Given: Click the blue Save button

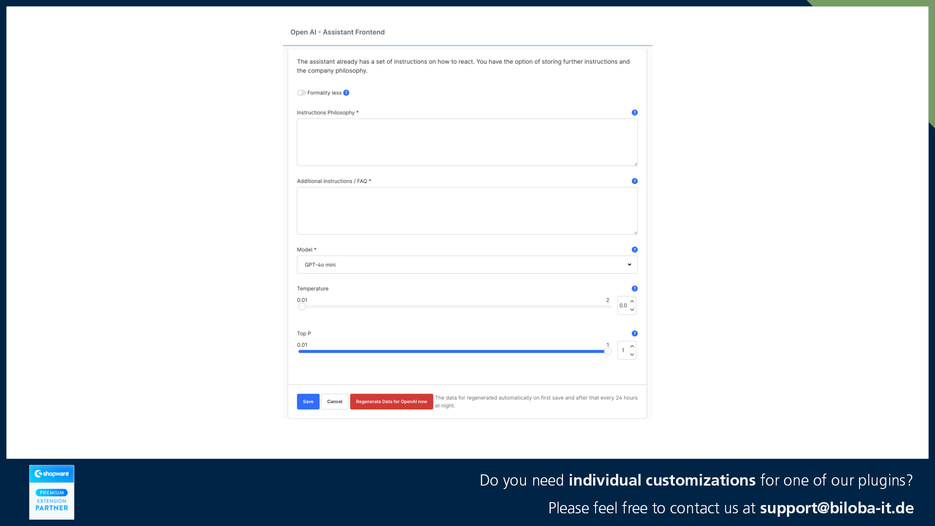Looking at the screenshot, I should [x=308, y=401].
